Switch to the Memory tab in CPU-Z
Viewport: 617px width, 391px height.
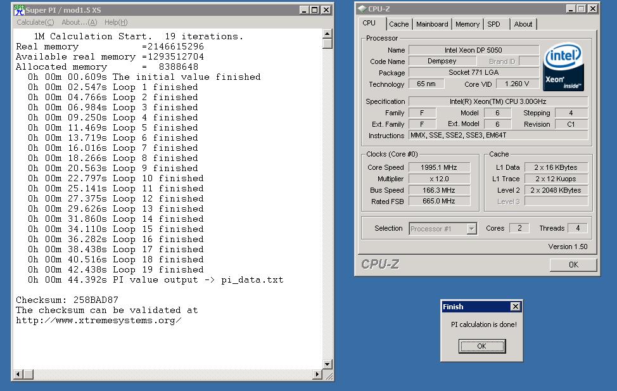pos(467,24)
